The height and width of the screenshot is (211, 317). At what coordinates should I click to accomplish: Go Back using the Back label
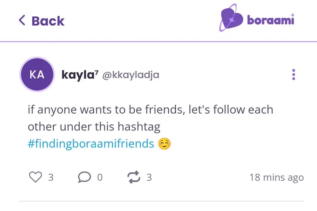tap(48, 21)
